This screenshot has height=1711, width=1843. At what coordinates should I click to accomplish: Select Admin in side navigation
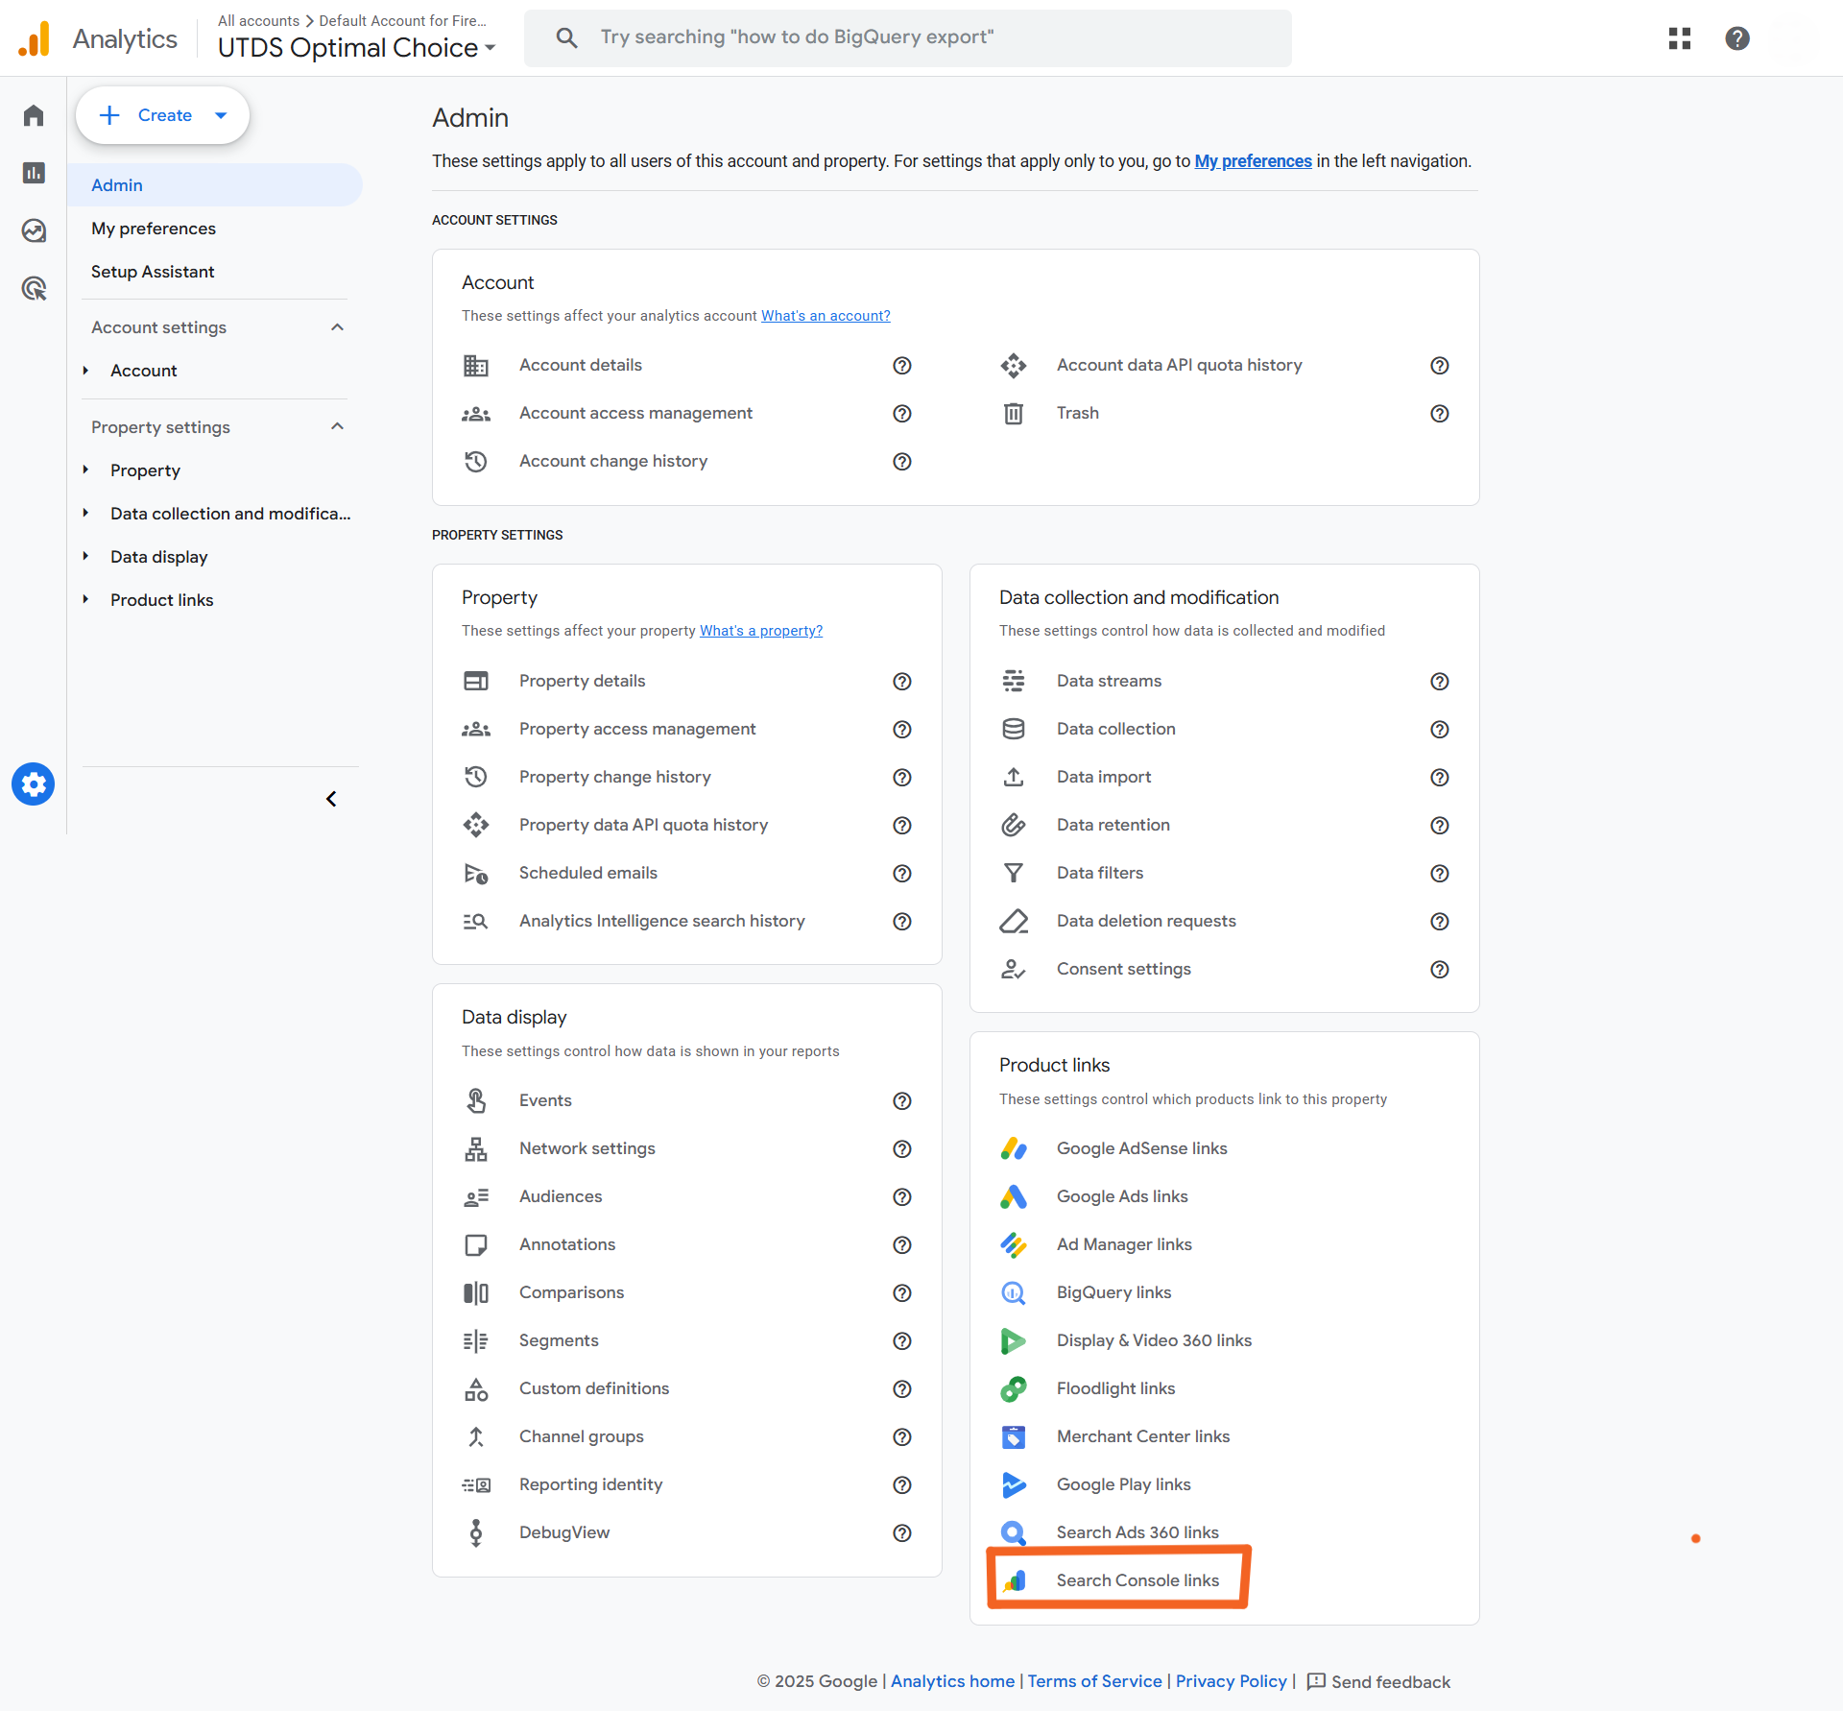point(215,185)
